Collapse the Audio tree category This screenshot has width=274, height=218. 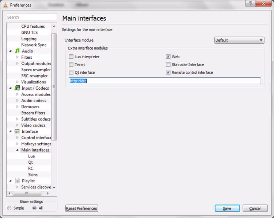tap(11, 51)
